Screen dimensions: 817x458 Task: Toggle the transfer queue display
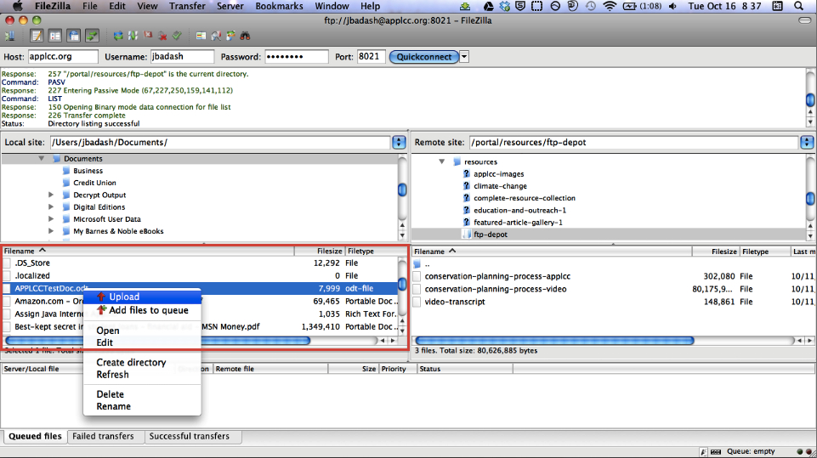[x=92, y=37]
